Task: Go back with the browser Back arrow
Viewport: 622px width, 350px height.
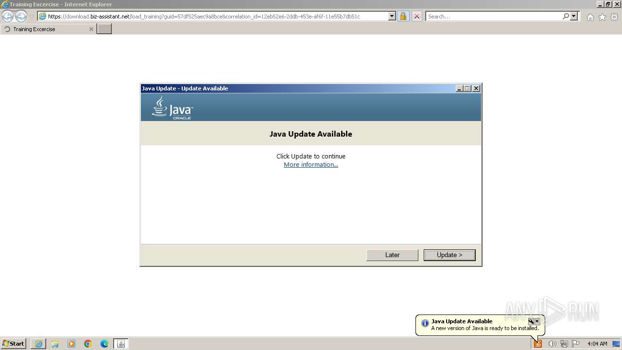Action: pyautogui.click(x=8, y=17)
